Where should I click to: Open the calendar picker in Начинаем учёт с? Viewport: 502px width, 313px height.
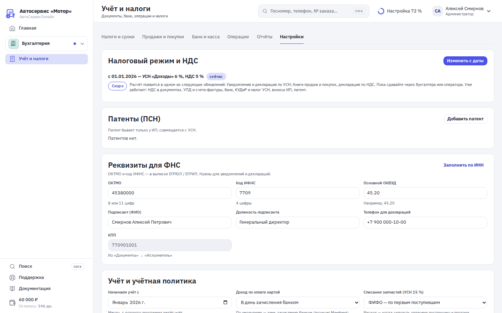tap(225, 302)
